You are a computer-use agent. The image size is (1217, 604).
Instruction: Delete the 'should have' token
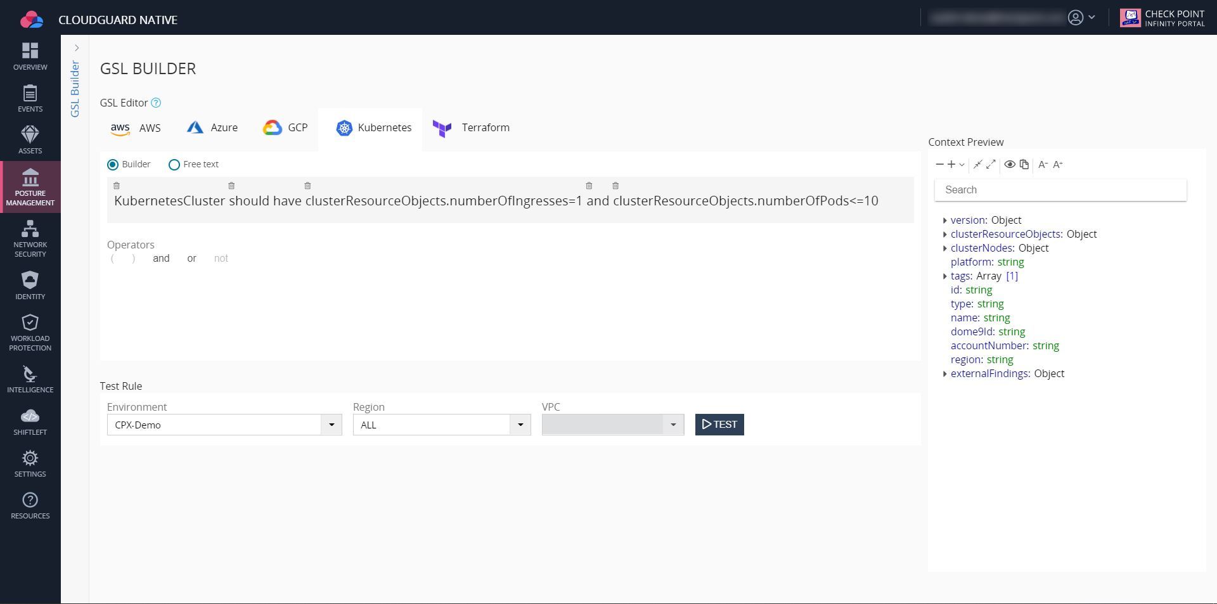pyautogui.click(x=231, y=186)
